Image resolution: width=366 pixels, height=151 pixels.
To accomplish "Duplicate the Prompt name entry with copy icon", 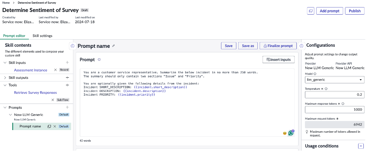I will (49, 126).
